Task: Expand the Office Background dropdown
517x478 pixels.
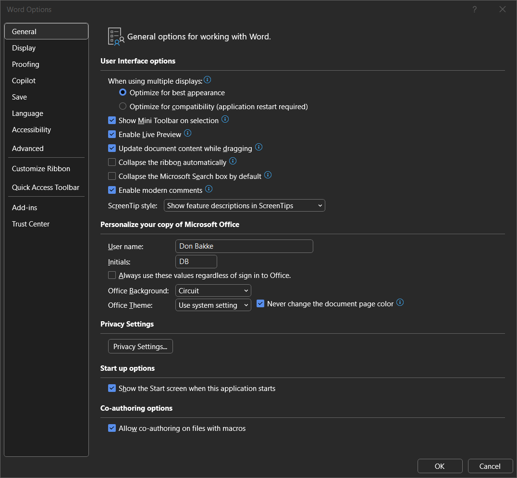Action: tap(213, 290)
